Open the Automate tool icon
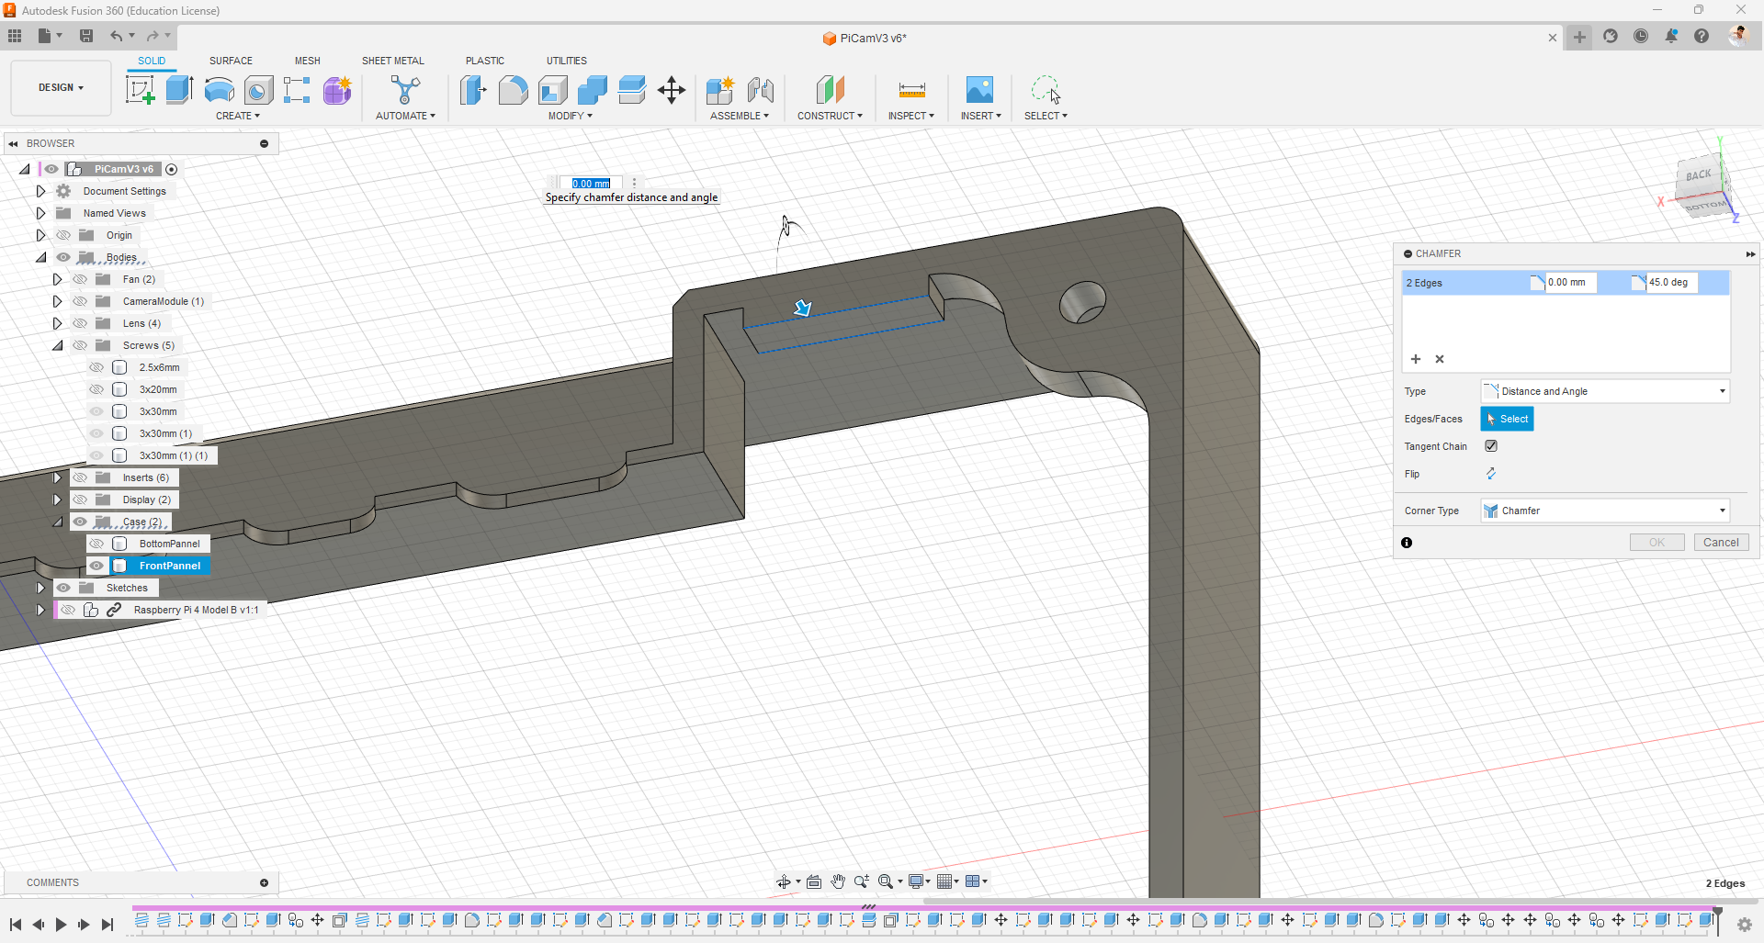Screen dimensions: 1764x943 [405, 90]
